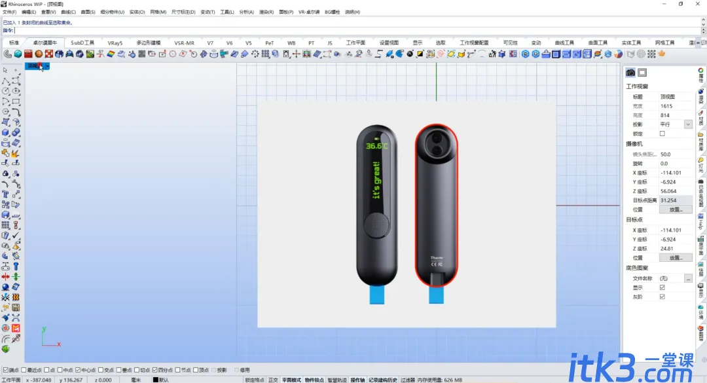Click the red-white checkered icon in toolbar
707x383 pixels.
48,54
